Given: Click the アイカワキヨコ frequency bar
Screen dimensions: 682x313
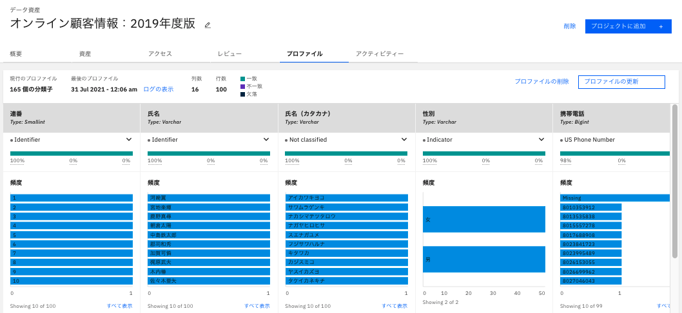Looking at the screenshot, I should point(347,198).
